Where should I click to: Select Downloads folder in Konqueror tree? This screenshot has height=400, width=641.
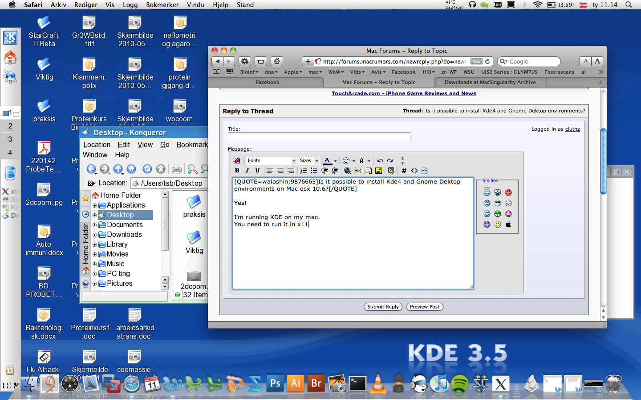[120, 235]
